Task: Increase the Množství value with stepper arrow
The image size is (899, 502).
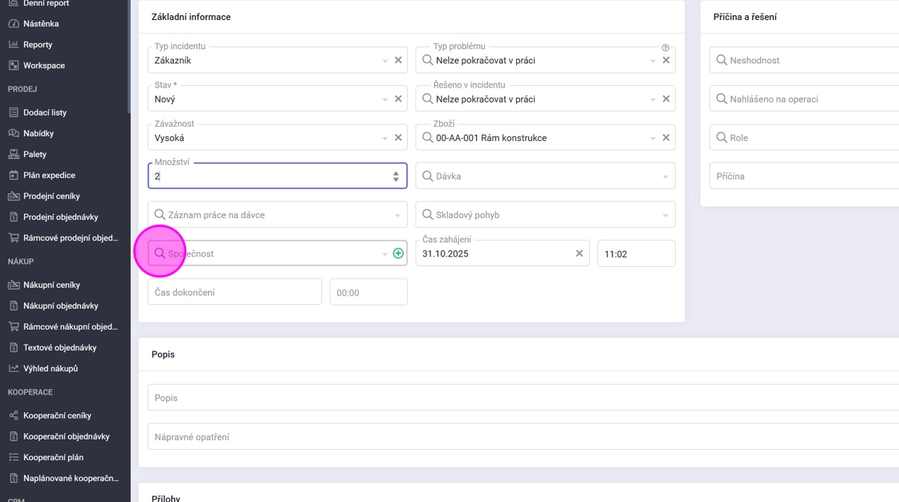Action: point(396,172)
